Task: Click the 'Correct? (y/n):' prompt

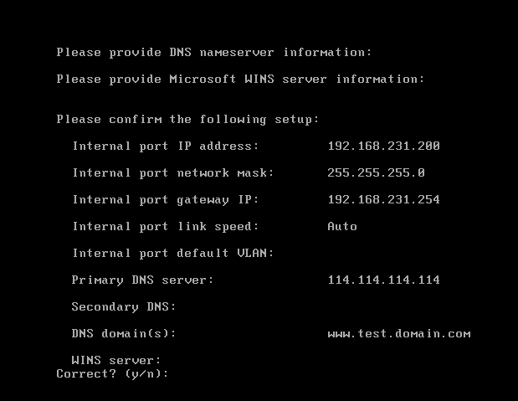Action: (x=112, y=373)
